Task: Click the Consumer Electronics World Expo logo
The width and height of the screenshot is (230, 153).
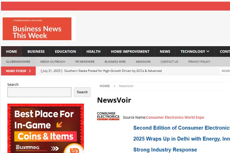Action: 108,116
